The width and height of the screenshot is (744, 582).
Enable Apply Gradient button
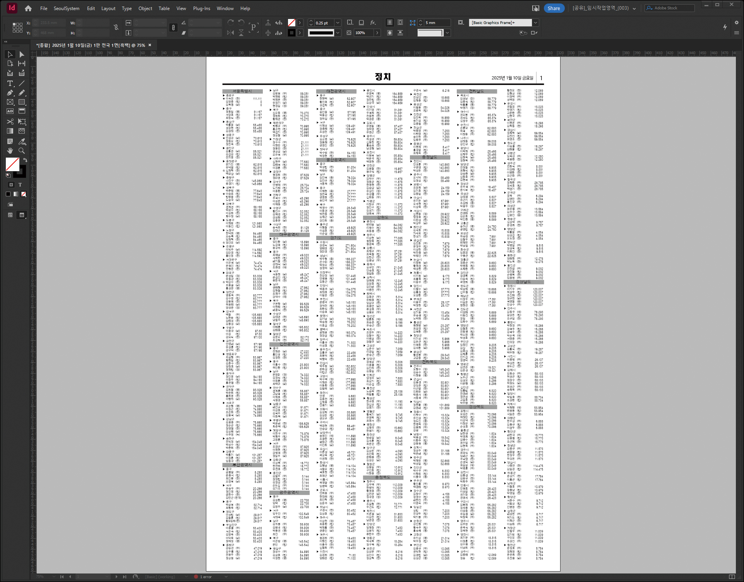click(16, 194)
